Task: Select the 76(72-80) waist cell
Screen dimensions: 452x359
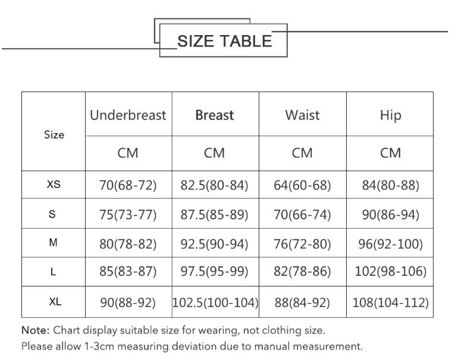Action: [x=302, y=244]
